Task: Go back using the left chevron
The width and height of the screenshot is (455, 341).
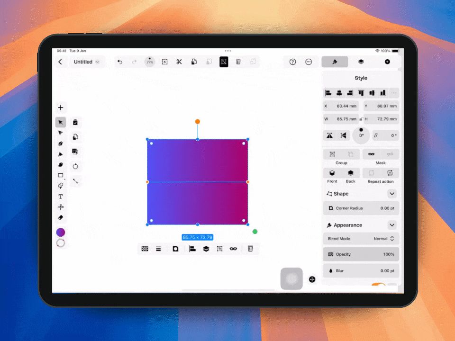Action: pos(60,62)
